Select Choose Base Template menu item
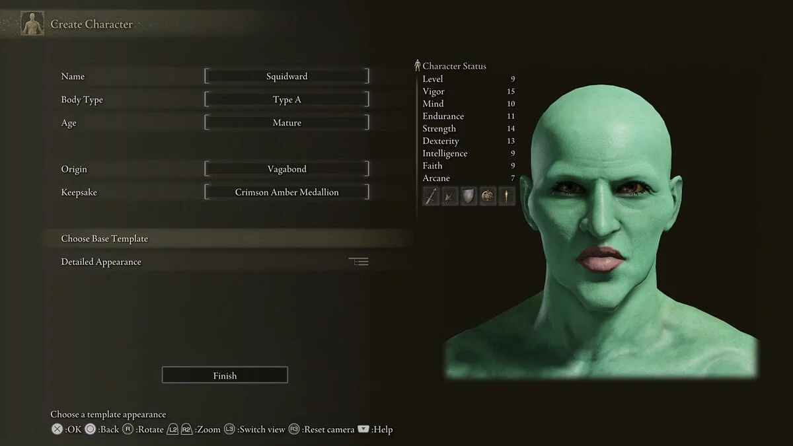 (104, 239)
